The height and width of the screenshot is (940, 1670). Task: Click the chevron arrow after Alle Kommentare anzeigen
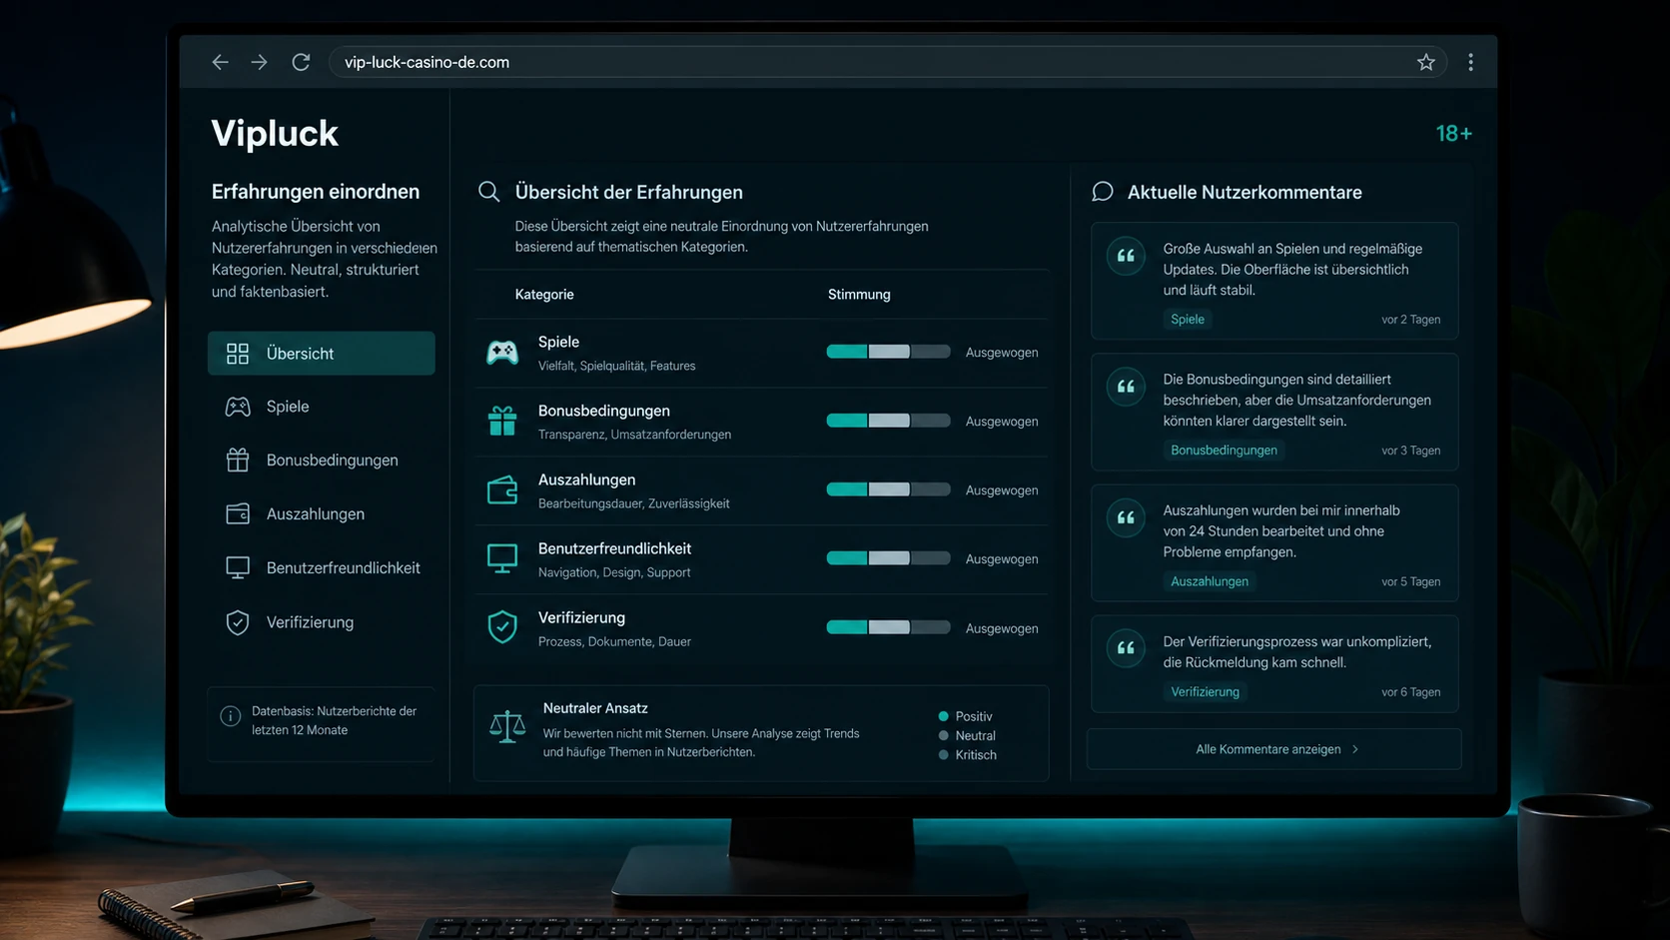pyautogui.click(x=1355, y=749)
